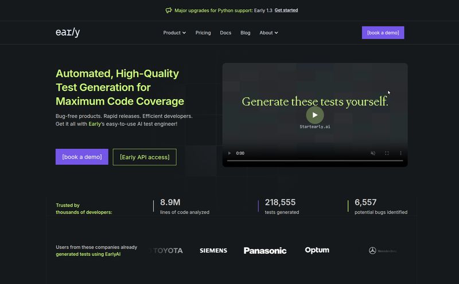Screen dimensions: 459x284
Task: Play the video with center play button
Action: point(315,115)
